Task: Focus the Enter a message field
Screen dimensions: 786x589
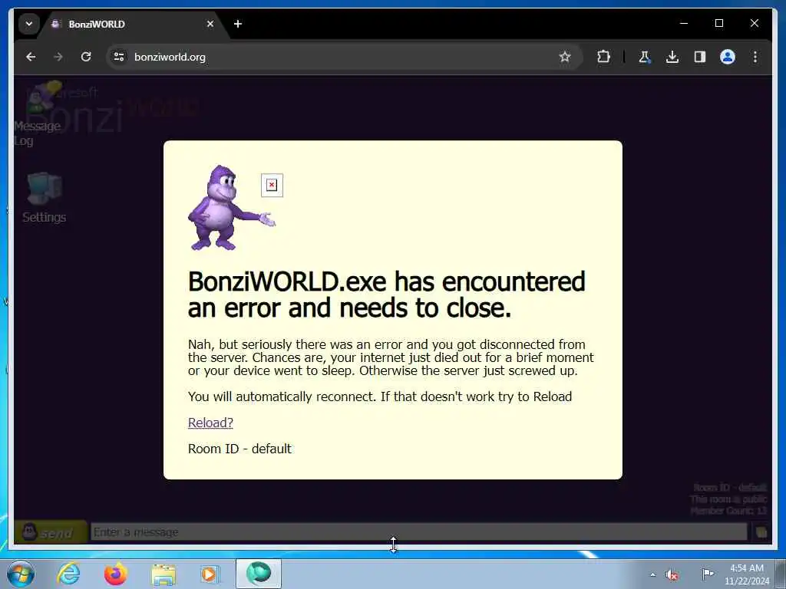Action: [418, 532]
